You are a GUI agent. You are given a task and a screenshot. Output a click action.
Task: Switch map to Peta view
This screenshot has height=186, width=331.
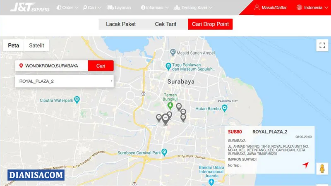pyautogui.click(x=14, y=45)
